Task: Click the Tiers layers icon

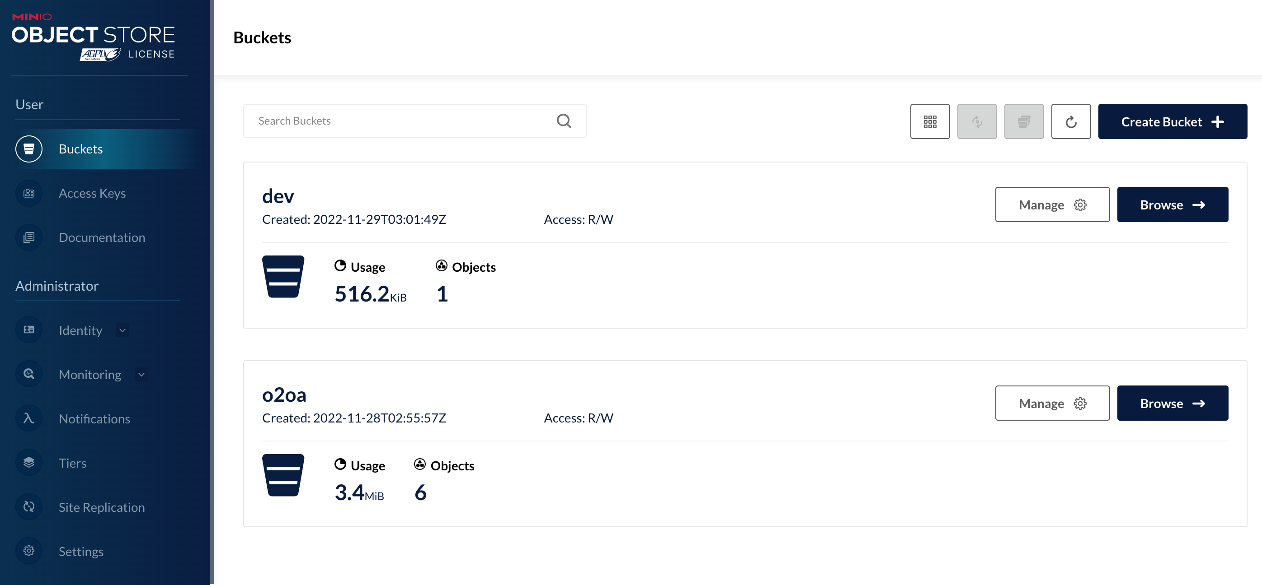Action: click(x=29, y=463)
